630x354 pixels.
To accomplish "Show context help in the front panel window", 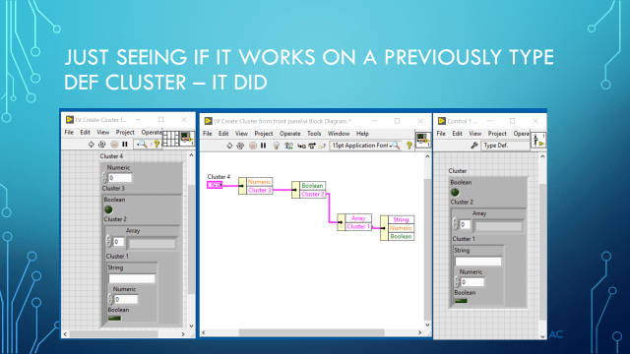I will tap(157, 145).
